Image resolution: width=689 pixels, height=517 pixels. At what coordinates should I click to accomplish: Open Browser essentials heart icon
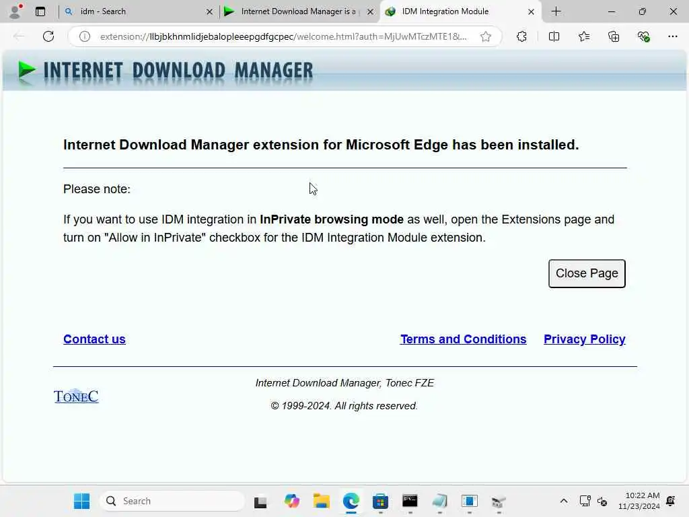pos(644,36)
